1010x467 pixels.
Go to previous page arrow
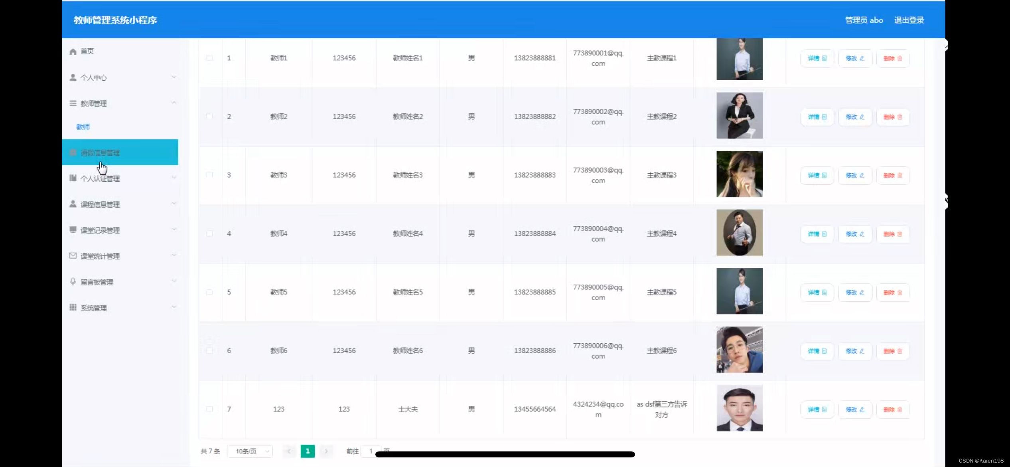click(x=289, y=451)
